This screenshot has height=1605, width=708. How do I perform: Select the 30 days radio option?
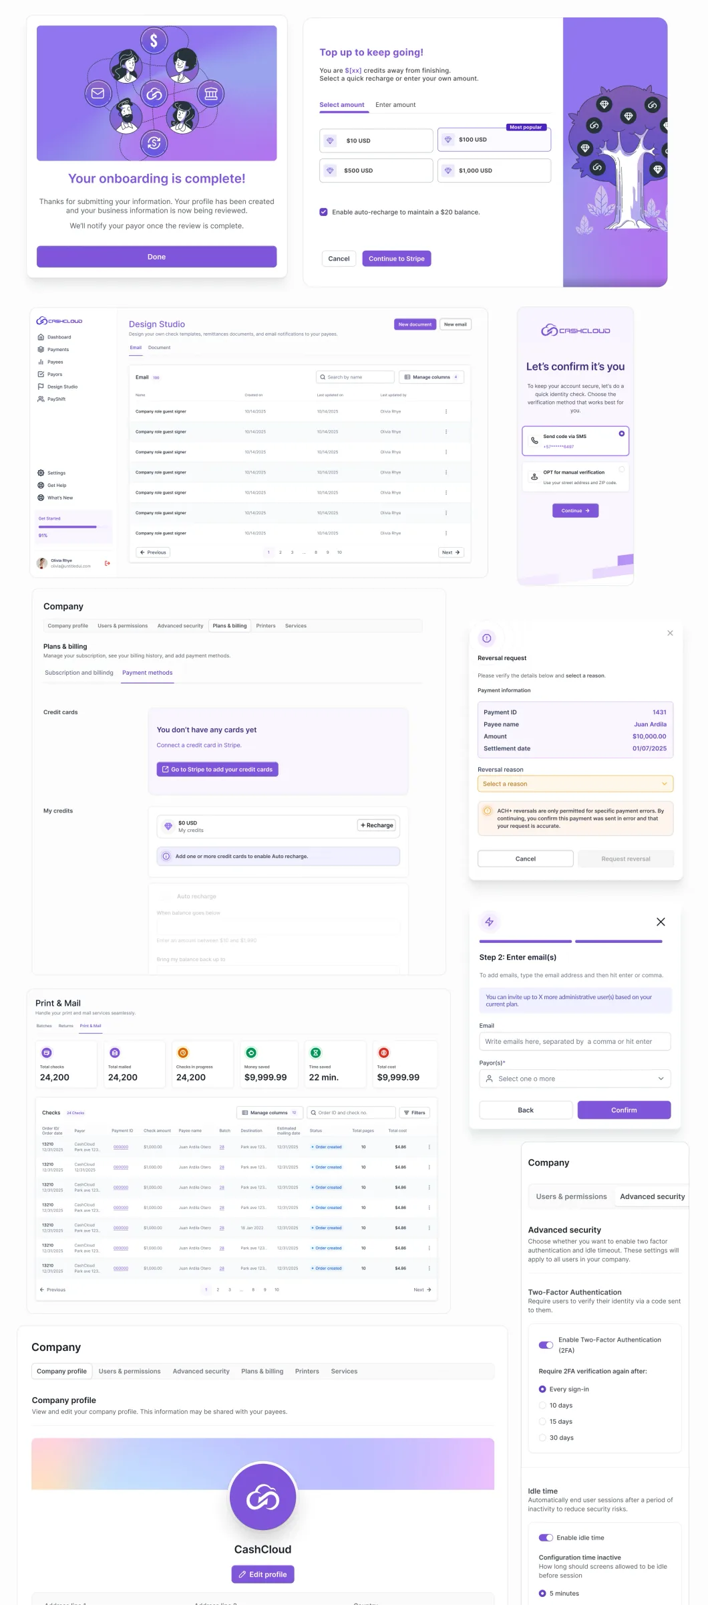(x=542, y=1437)
